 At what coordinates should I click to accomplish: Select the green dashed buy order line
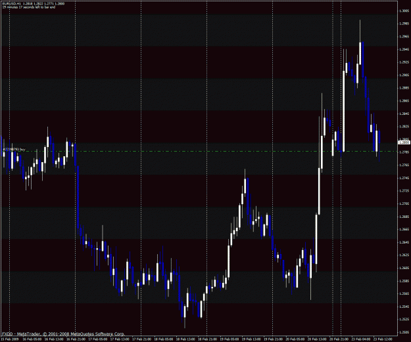click(199, 152)
